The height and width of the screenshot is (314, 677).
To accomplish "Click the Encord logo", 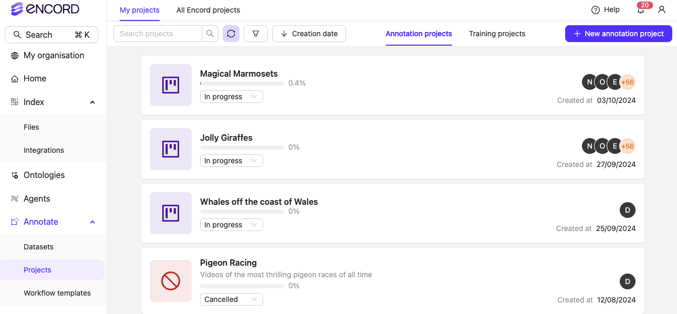I will (45, 9).
